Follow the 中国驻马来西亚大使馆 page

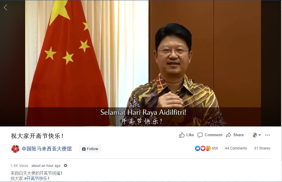(x=90, y=149)
